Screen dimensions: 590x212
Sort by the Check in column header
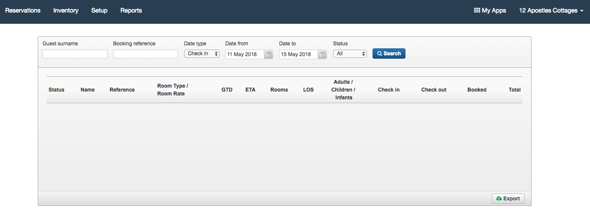tap(389, 90)
